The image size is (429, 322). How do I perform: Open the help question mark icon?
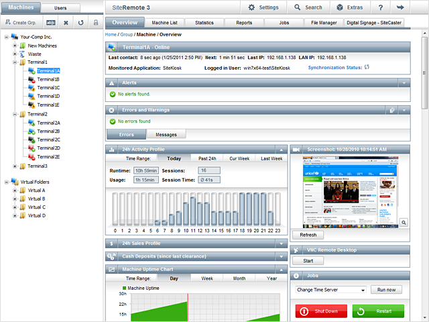(380, 7)
